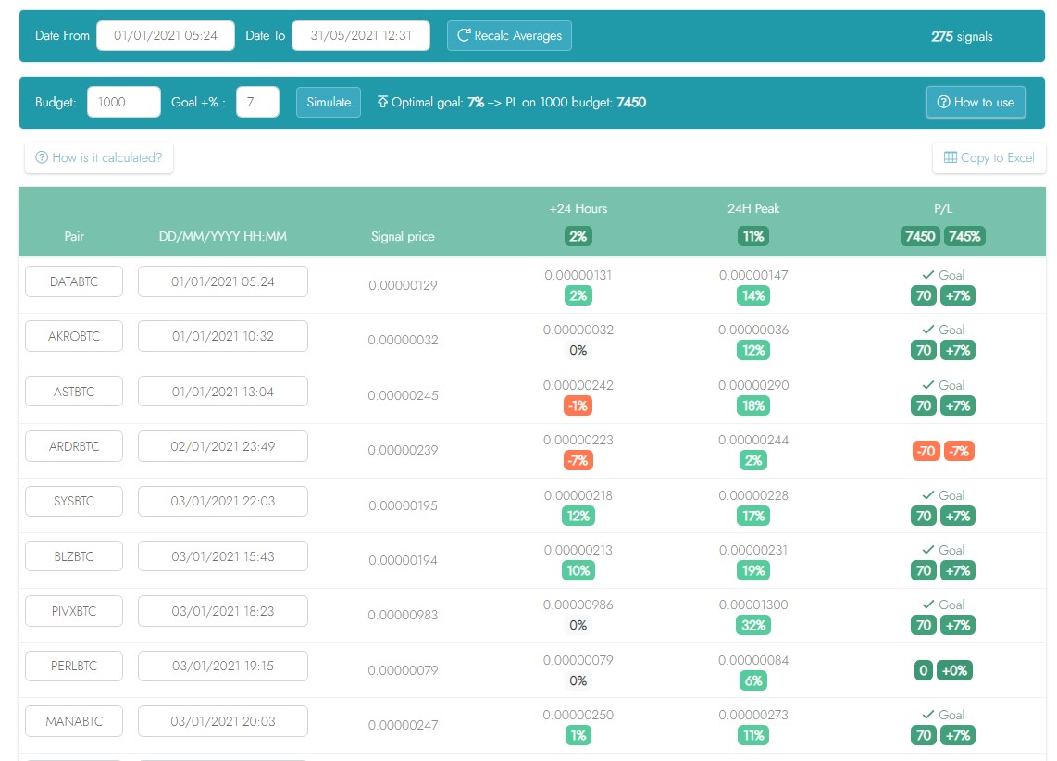
Task: Click the red -1% badge in ASTBTC row
Action: coord(578,405)
